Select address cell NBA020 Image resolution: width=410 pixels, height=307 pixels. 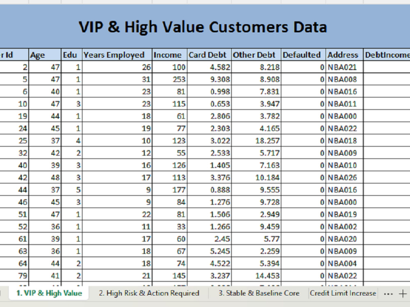point(344,239)
